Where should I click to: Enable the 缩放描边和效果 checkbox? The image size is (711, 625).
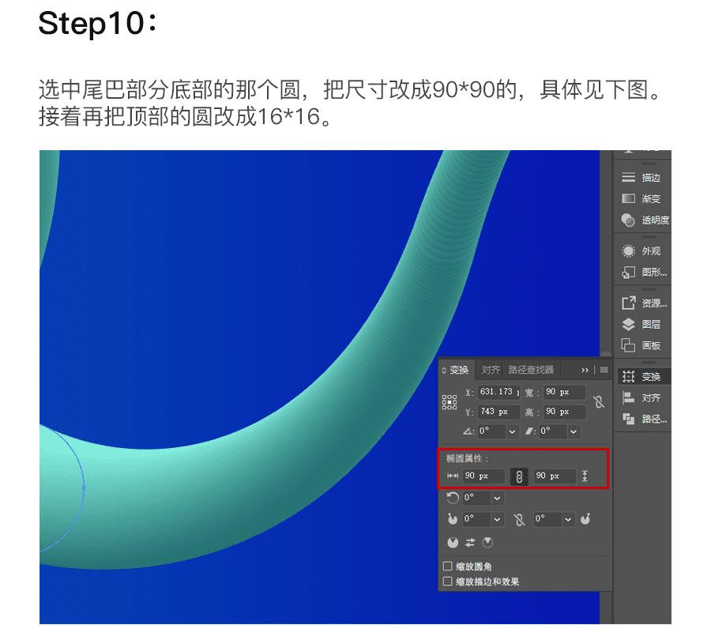[x=448, y=581]
